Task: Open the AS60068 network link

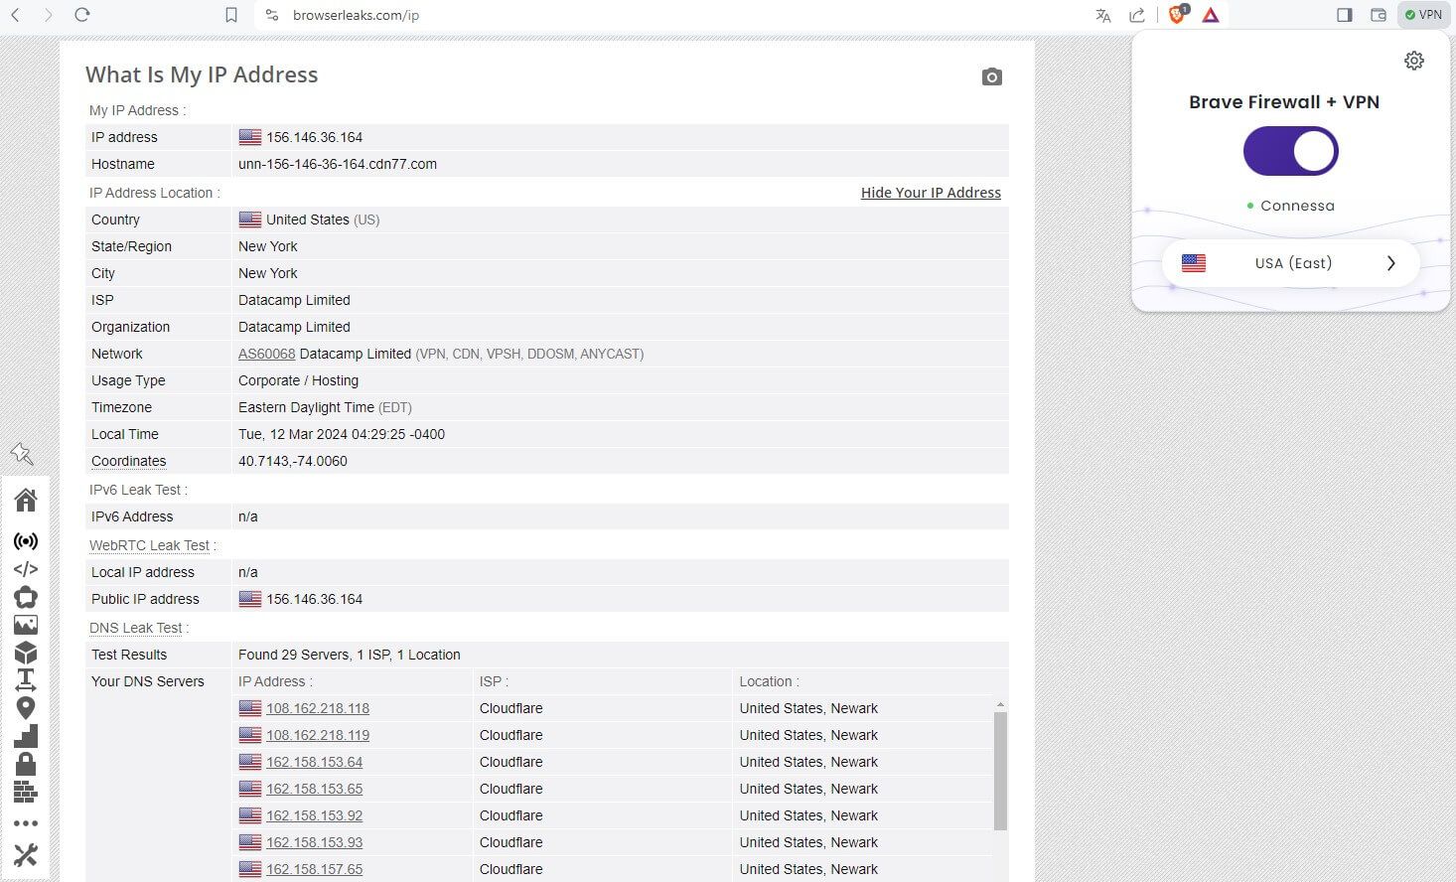Action: point(266,354)
